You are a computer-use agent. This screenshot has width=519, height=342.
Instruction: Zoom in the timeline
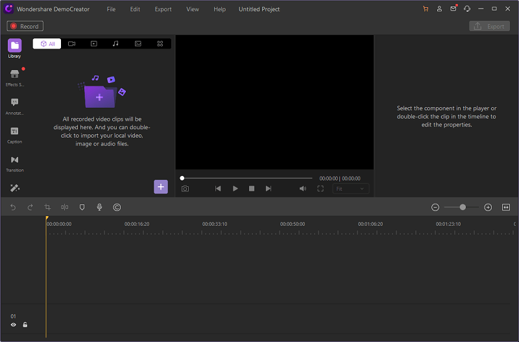click(x=488, y=207)
